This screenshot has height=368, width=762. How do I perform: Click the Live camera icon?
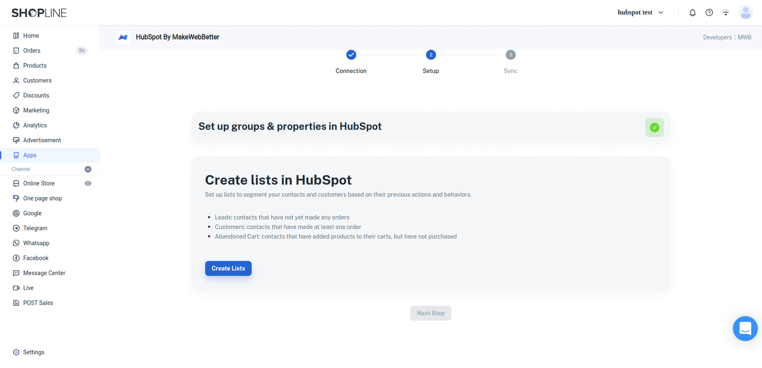tap(16, 288)
